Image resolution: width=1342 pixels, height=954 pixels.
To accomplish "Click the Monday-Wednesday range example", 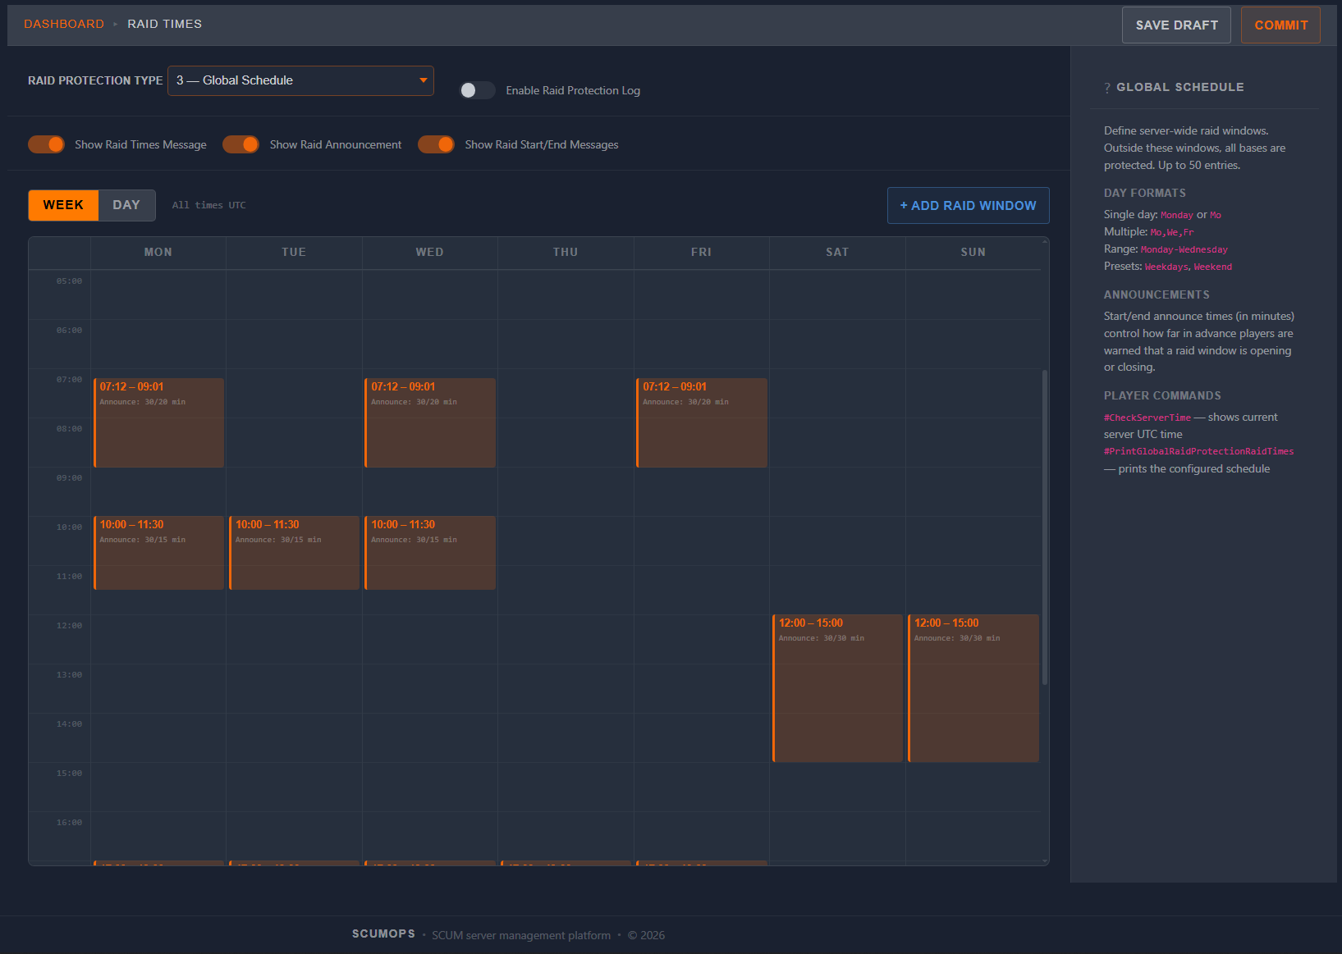I will [x=1184, y=249].
